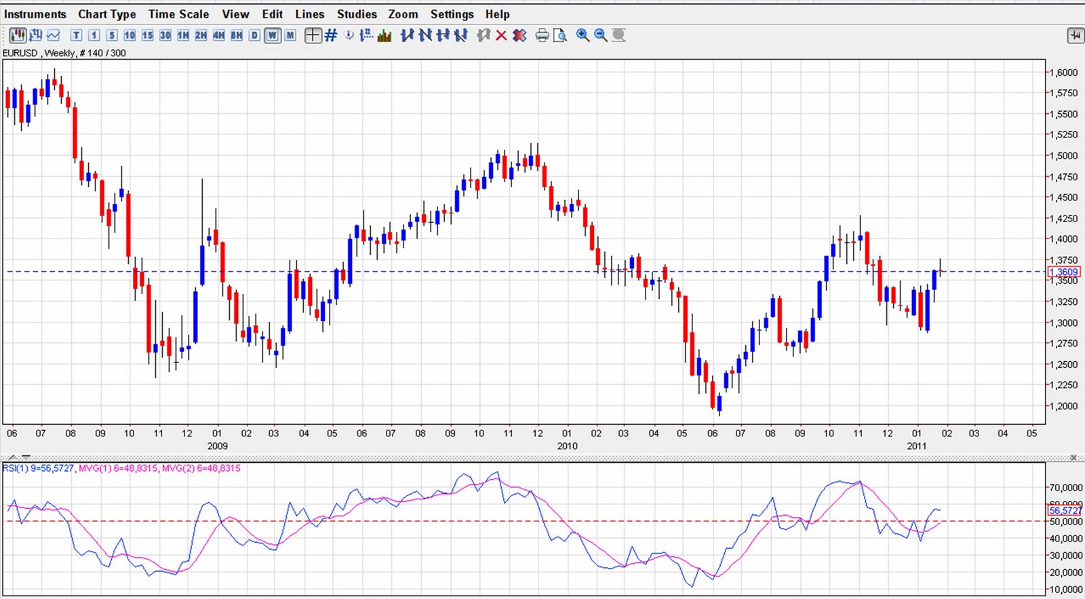
Task: Open the Studies menu
Action: click(357, 14)
